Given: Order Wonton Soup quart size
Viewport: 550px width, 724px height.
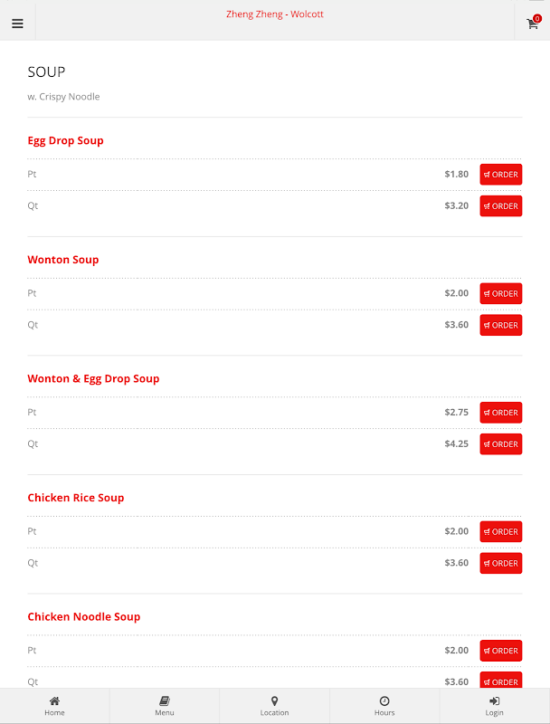Looking at the screenshot, I should 500,325.
